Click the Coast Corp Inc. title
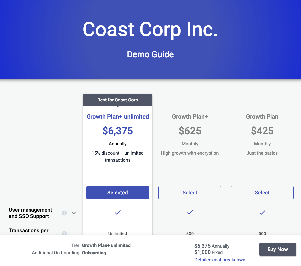Image resolution: width=301 pixels, height=266 pixels. pos(150,30)
